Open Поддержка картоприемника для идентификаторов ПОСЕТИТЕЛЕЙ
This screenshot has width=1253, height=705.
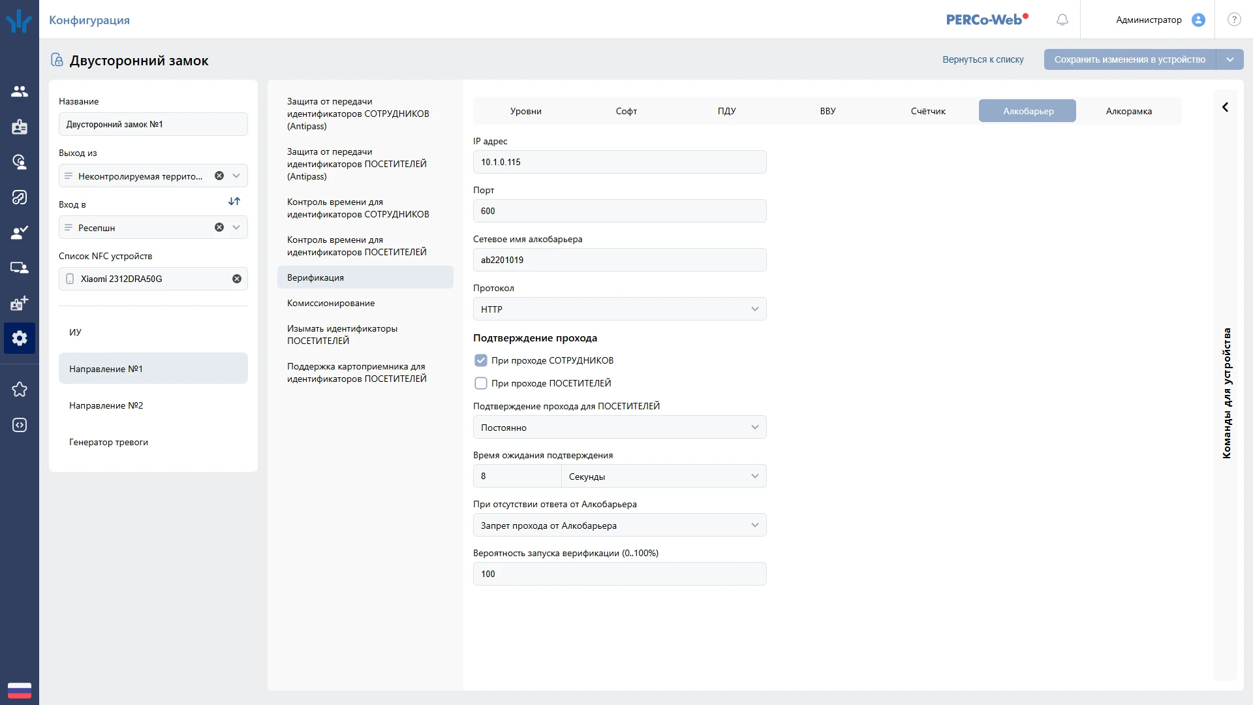[365, 373]
